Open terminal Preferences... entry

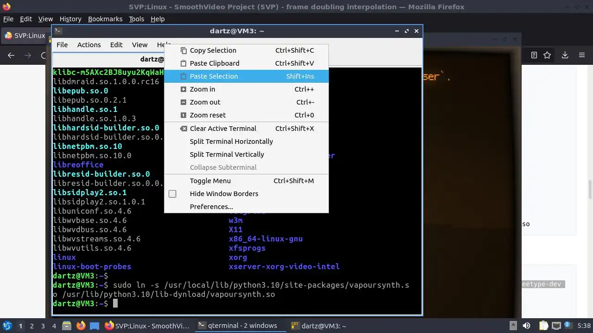click(x=246, y=207)
